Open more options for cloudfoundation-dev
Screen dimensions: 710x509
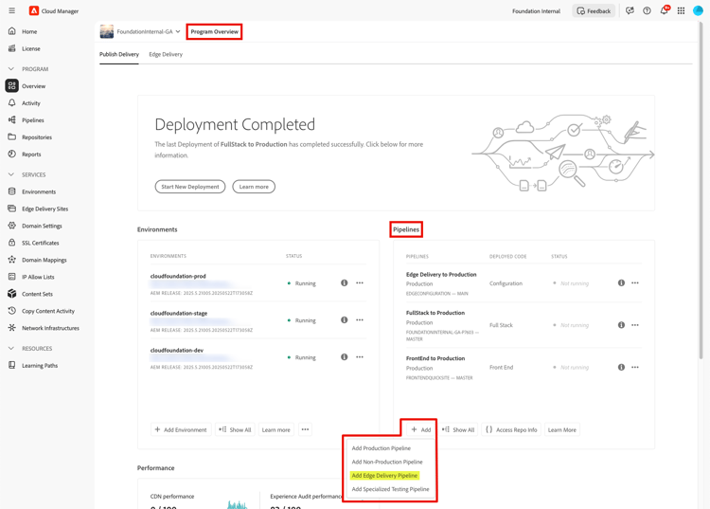pyautogui.click(x=360, y=357)
